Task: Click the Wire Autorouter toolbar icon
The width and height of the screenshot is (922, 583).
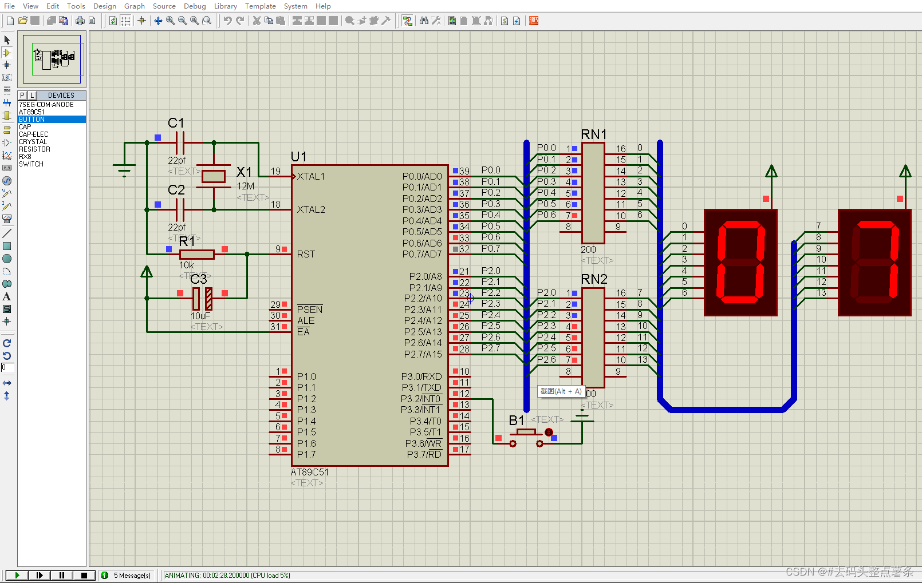Action: point(407,21)
